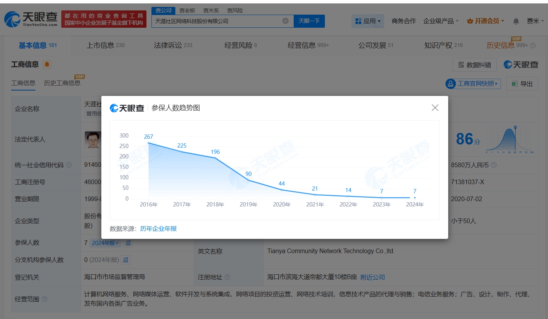
Task: Click the help icon next to 注册地址
Action: (x=227, y=277)
